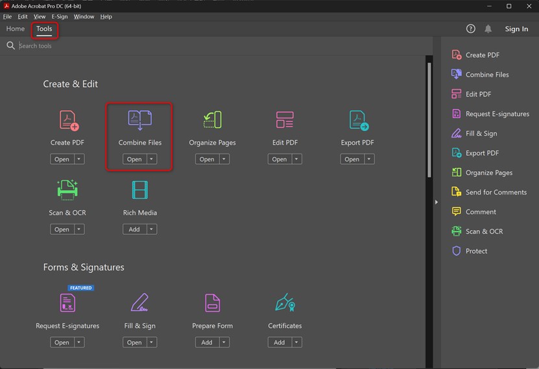Click Open button under Create PDF
Viewport: 539px width, 369px height.
[x=62, y=159]
